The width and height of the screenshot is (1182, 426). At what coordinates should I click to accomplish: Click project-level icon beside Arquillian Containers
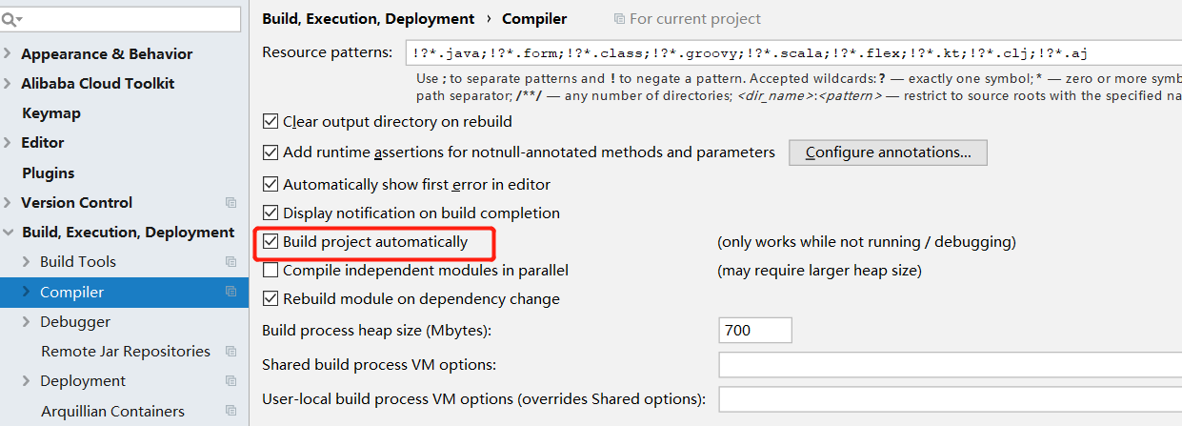point(230,411)
